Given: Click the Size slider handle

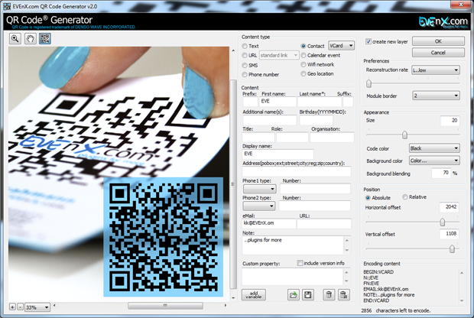Looking at the screenshot, I should [404, 135].
